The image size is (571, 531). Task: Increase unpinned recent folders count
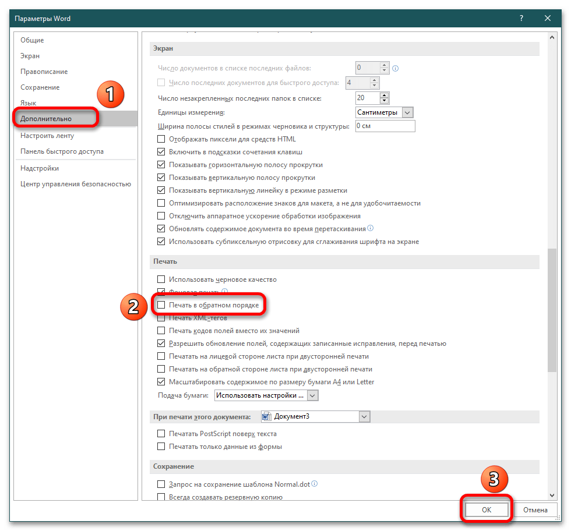[384, 95]
